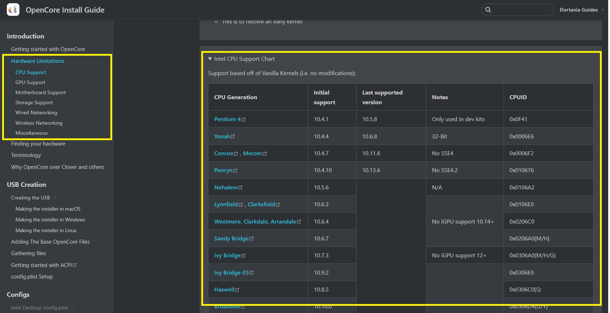610x313 pixels.
Task: Open the Westmere, Clarkdale, Arrandale link
Action: [x=255, y=222]
